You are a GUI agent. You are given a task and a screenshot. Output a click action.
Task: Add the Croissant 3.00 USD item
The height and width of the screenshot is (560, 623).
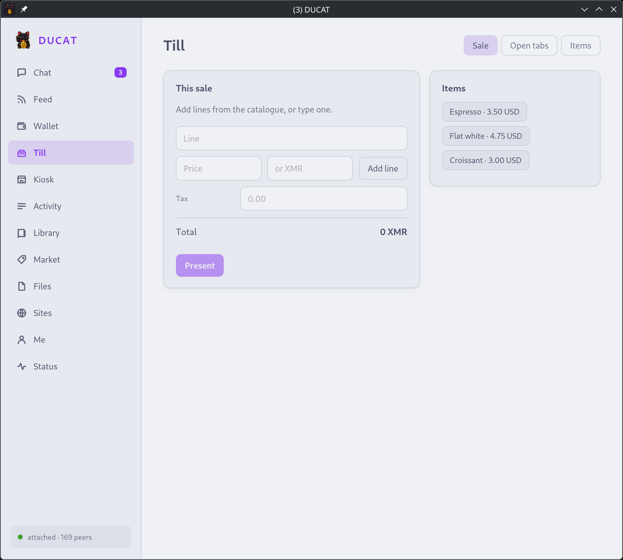485,160
